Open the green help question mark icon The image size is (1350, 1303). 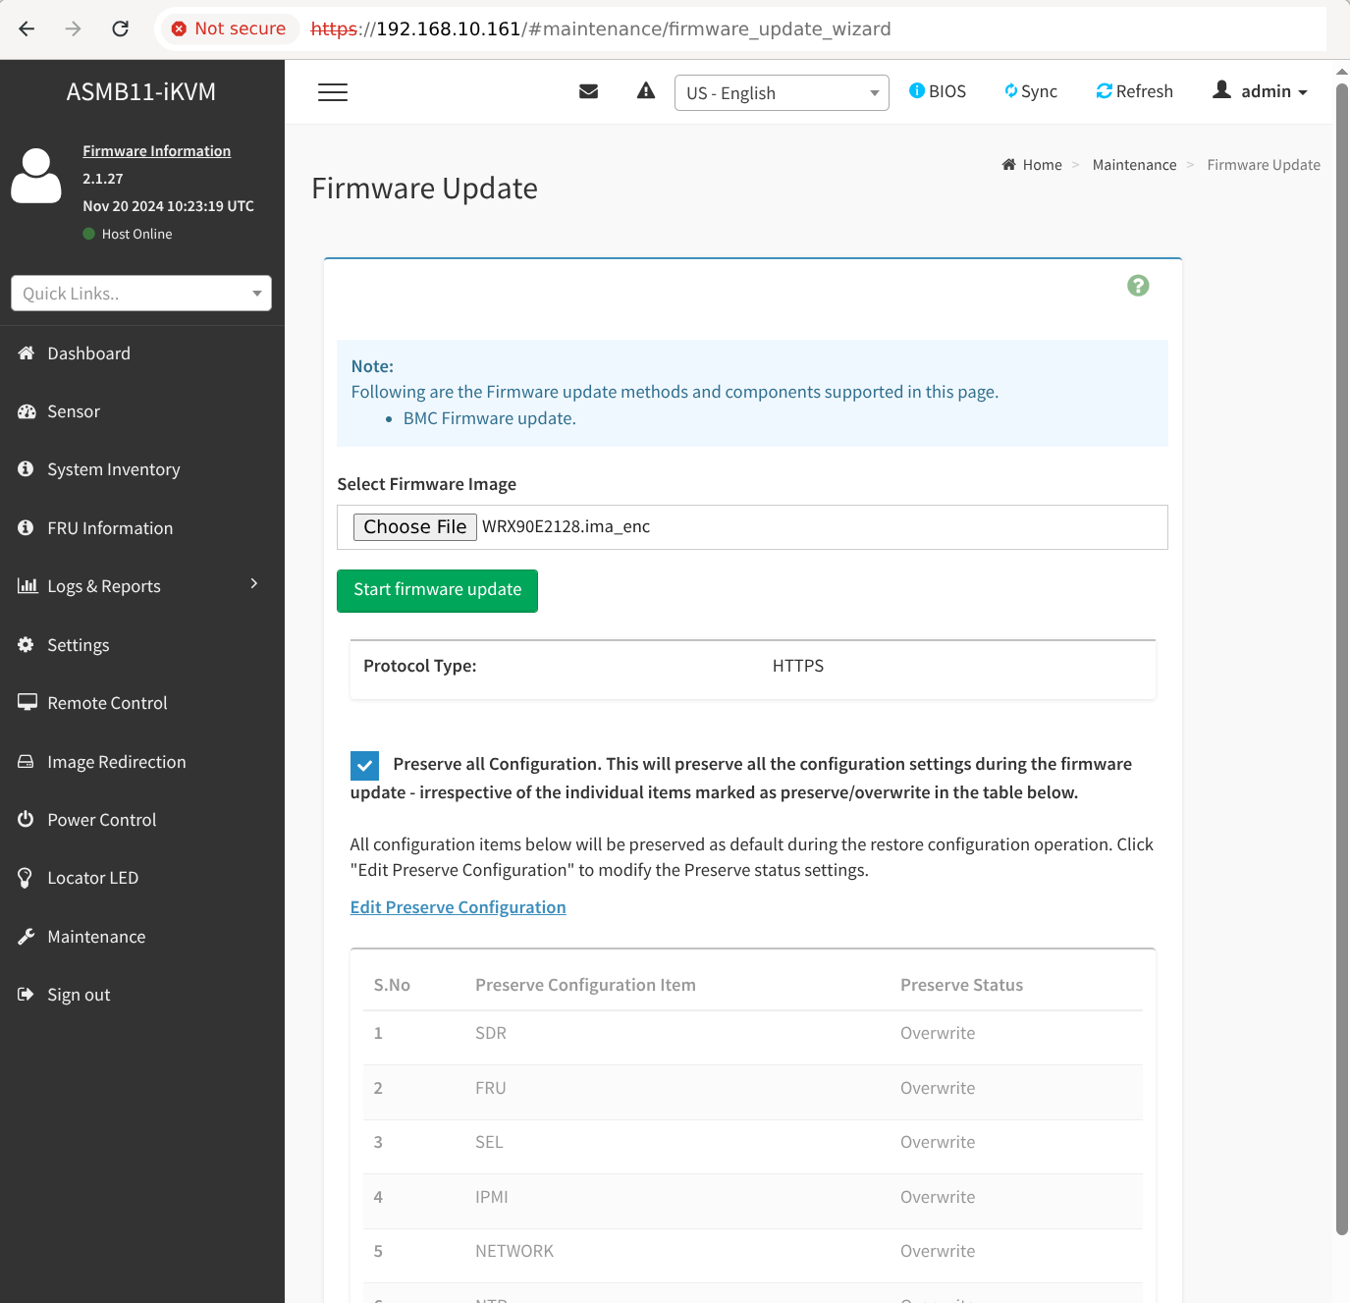pyautogui.click(x=1138, y=286)
